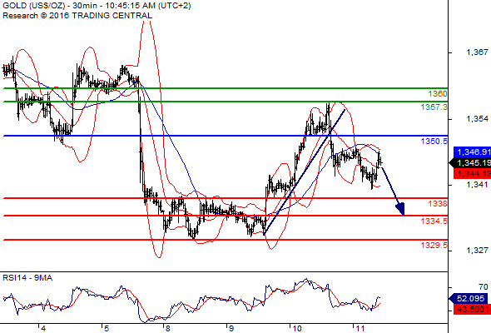Image resolution: width=491 pixels, height=333 pixels.
Task: Click the blue 1,346.91 price tag
Action: (x=472, y=152)
